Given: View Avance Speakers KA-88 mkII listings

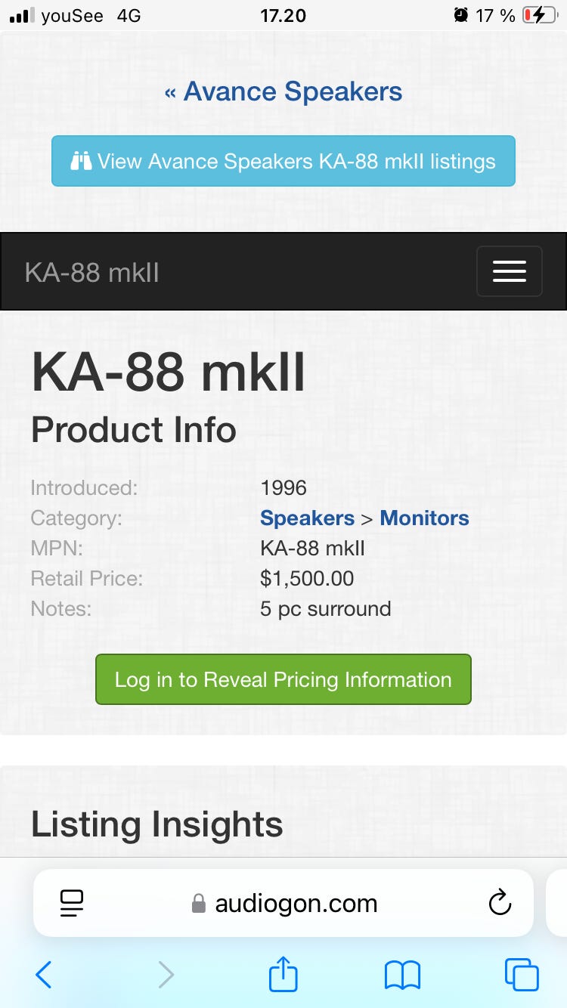Looking at the screenshot, I should (283, 161).
